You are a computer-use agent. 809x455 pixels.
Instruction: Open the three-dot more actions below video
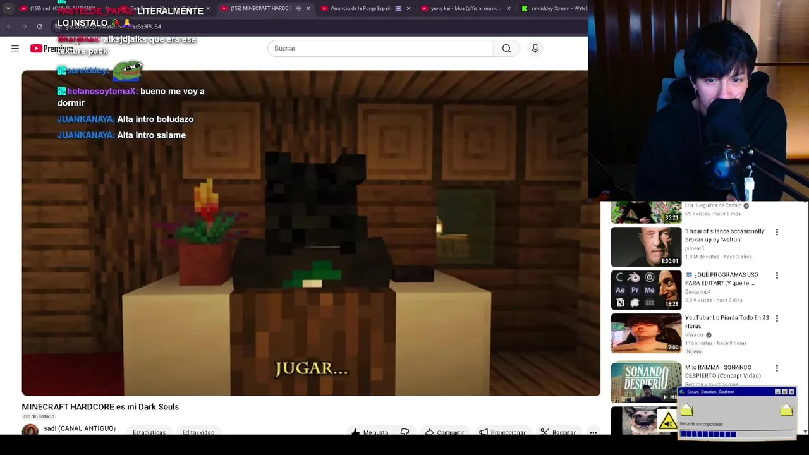593,432
